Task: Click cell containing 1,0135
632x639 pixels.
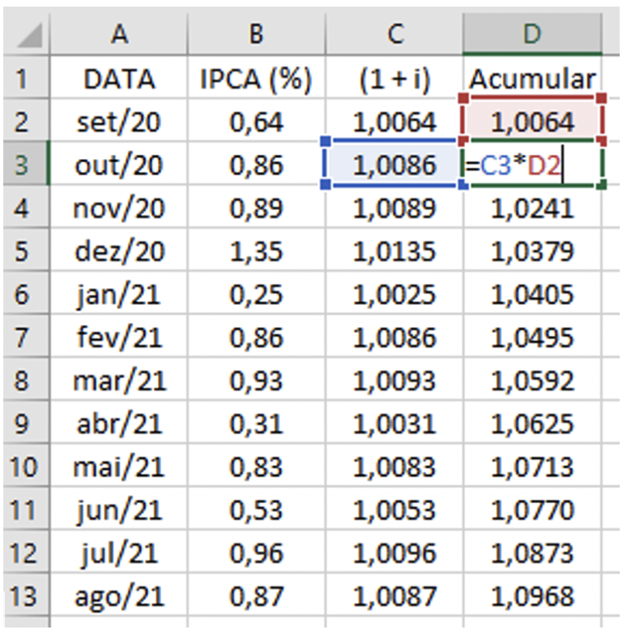Action: coord(394,250)
